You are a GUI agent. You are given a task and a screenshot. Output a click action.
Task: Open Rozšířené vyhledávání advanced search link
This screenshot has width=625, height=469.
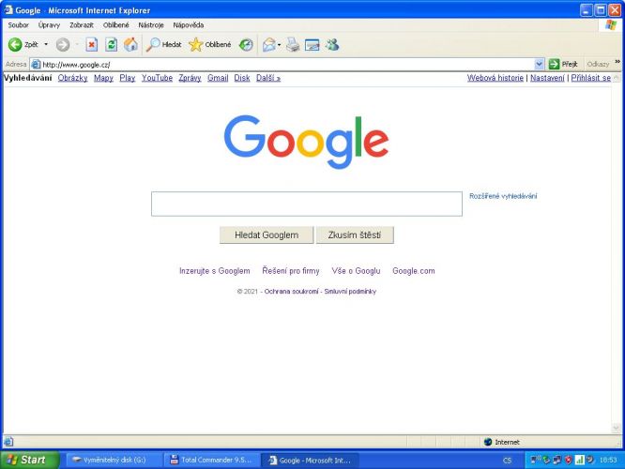[503, 196]
